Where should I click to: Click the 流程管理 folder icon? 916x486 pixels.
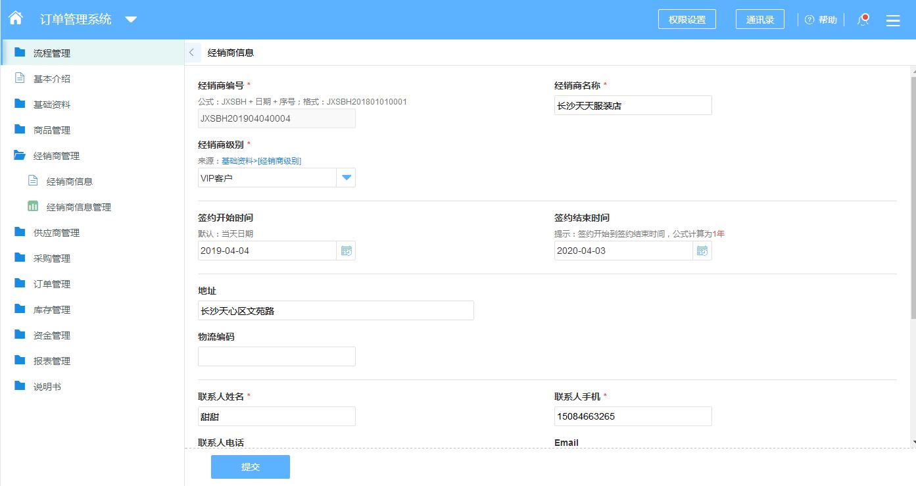coord(20,53)
